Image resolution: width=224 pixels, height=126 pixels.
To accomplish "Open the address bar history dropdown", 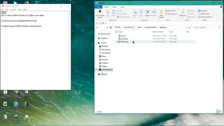I will (187, 27).
